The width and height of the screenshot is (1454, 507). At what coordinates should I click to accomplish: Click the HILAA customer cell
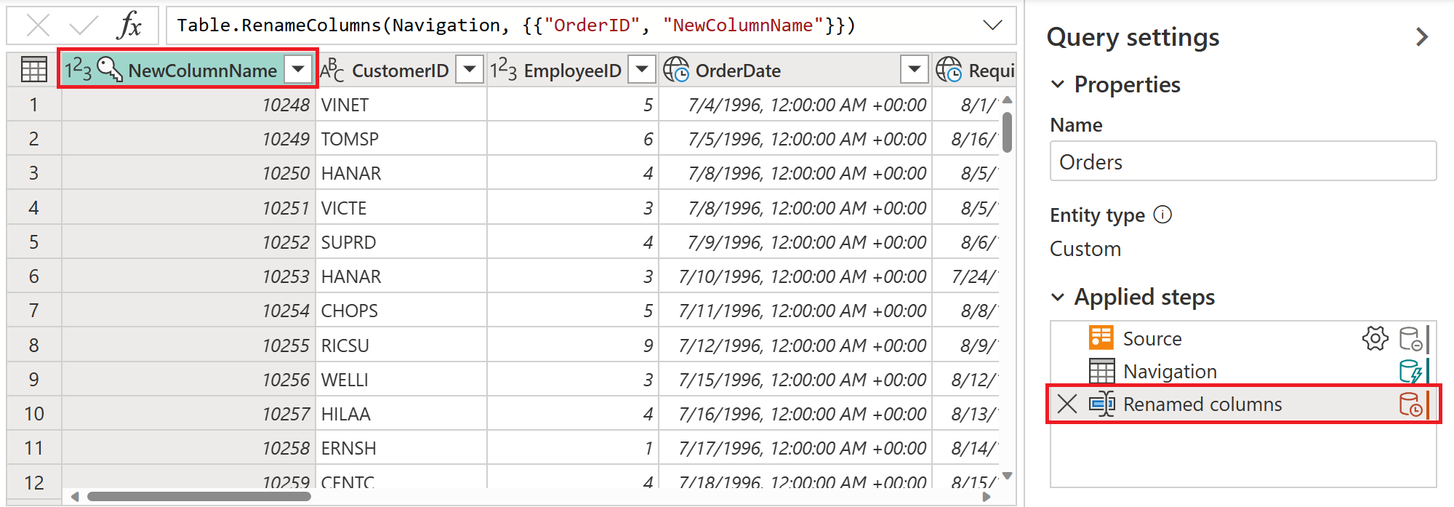[x=401, y=414]
